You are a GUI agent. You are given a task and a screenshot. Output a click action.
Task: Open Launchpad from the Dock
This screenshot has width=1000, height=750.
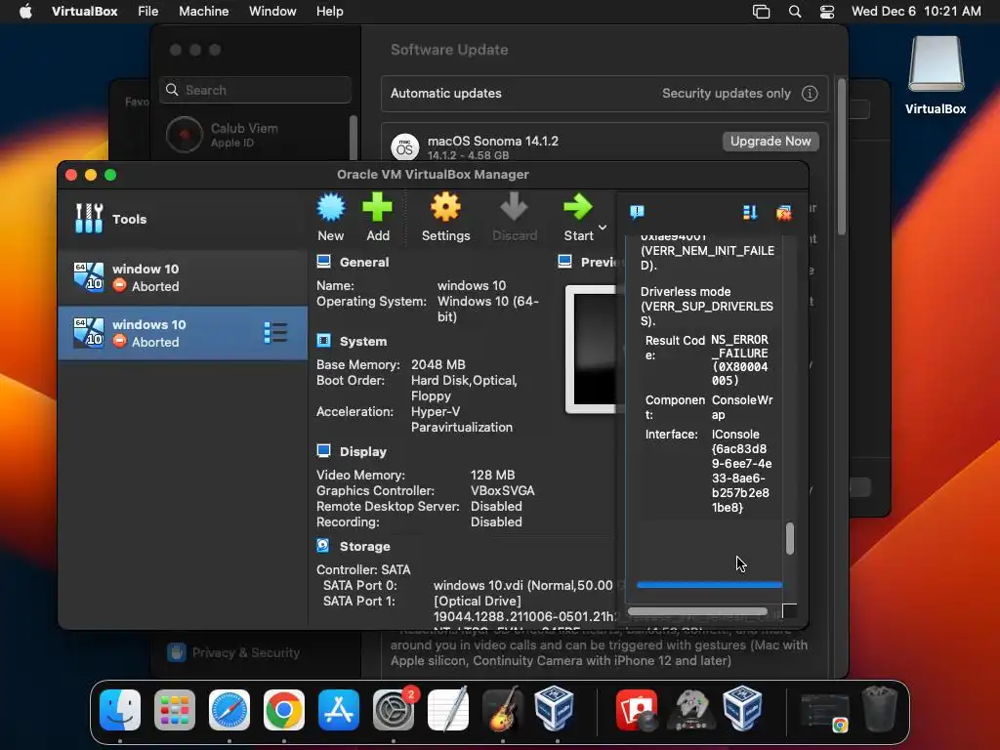coord(175,709)
